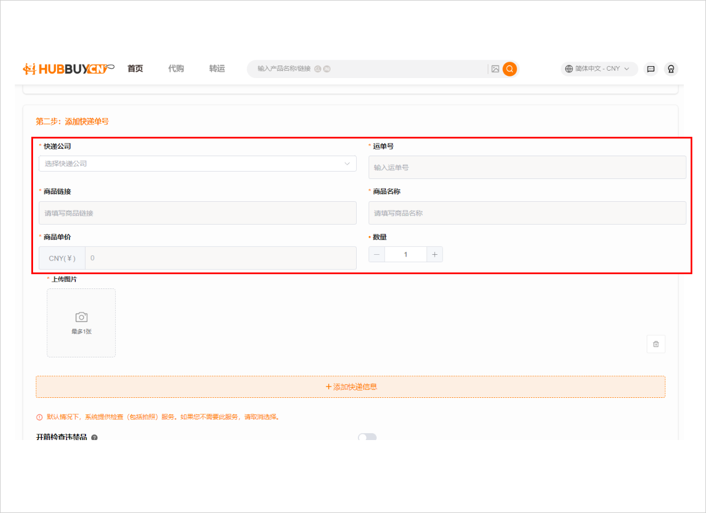
Task: Go to the 首页 tab
Action: point(135,69)
